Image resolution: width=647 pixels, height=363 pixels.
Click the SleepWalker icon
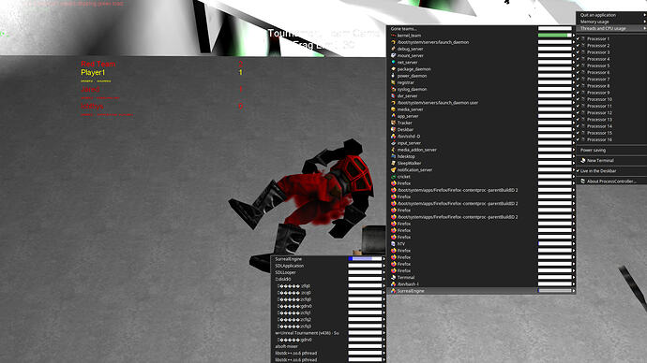pyautogui.click(x=393, y=163)
